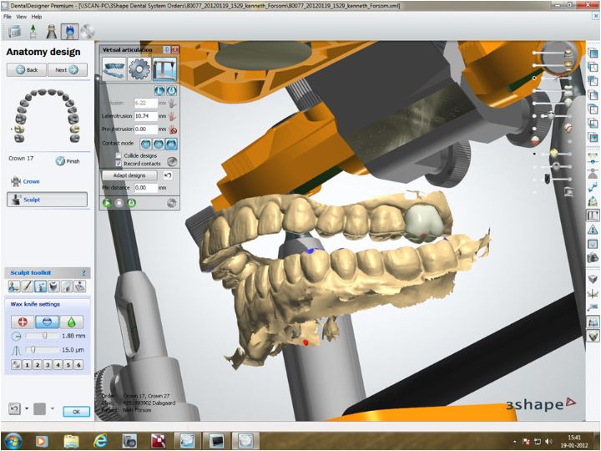
Task: Select the first Contact mode option
Action: 145,144
